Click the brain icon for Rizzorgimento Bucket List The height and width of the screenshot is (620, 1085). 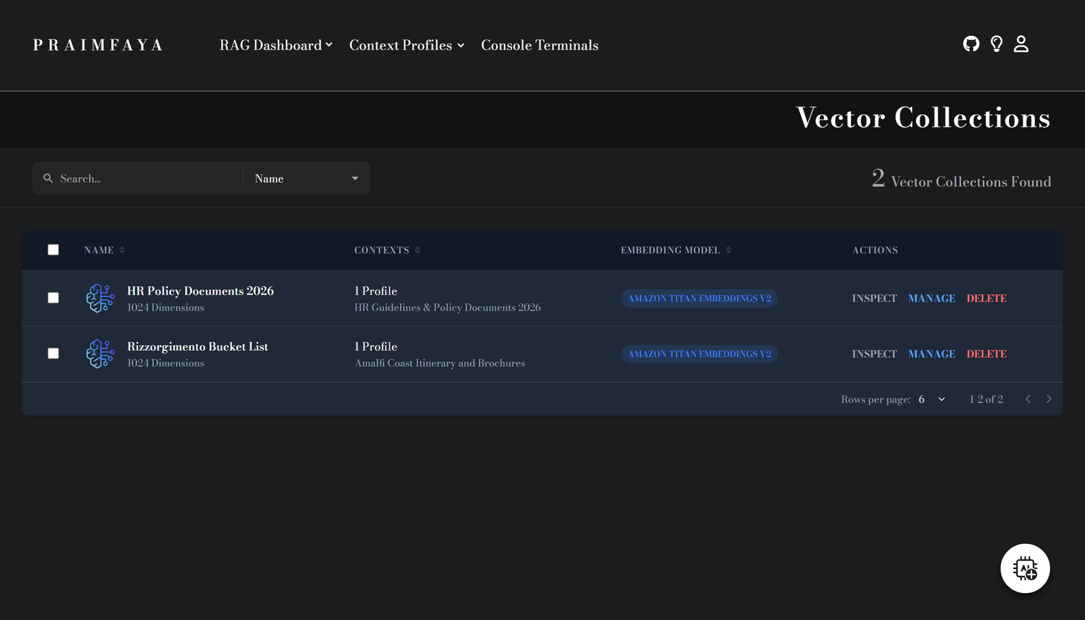tap(100, 354)
